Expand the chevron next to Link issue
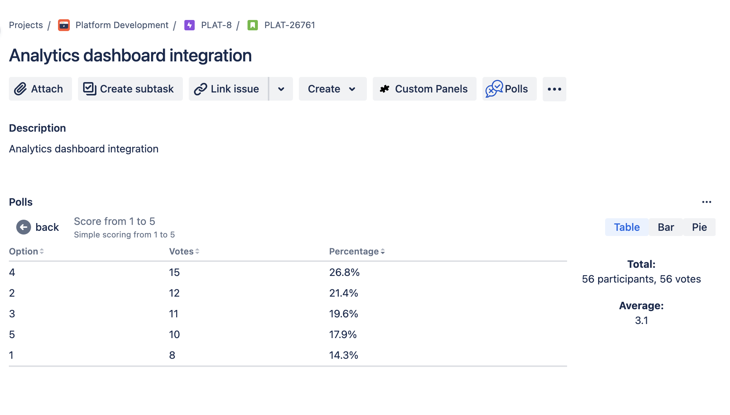 pos(281,89)
